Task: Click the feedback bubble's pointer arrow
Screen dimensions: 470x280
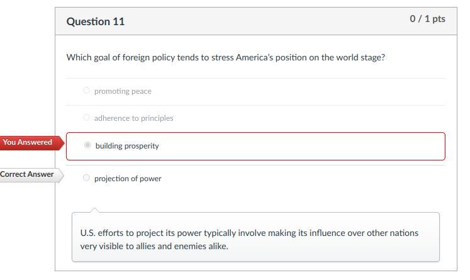Action: [94, 210]
